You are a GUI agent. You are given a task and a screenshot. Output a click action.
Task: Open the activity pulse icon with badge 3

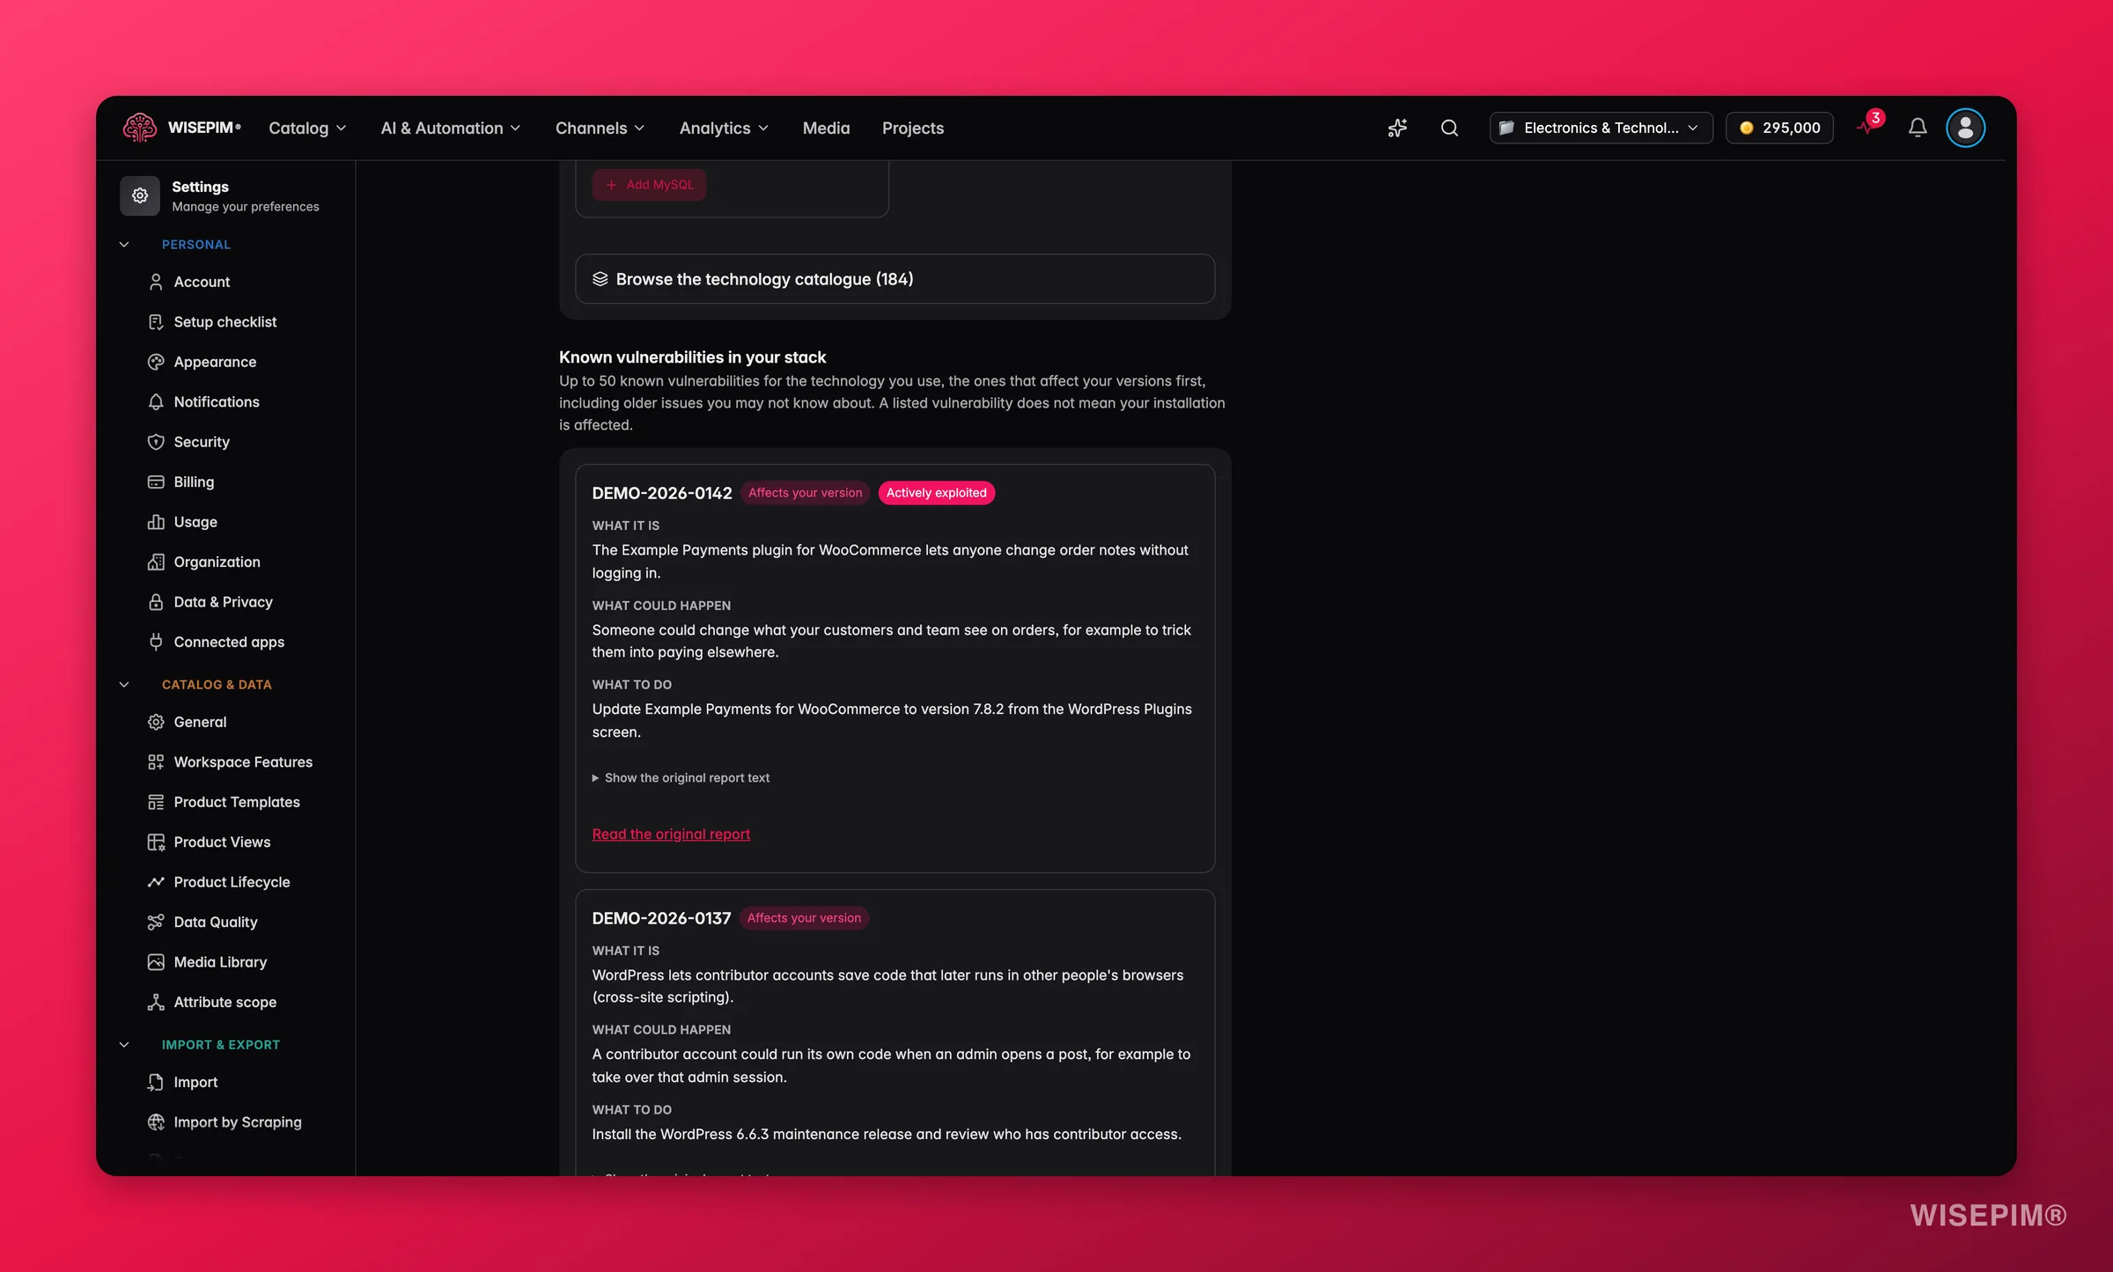click(1868, 126)
